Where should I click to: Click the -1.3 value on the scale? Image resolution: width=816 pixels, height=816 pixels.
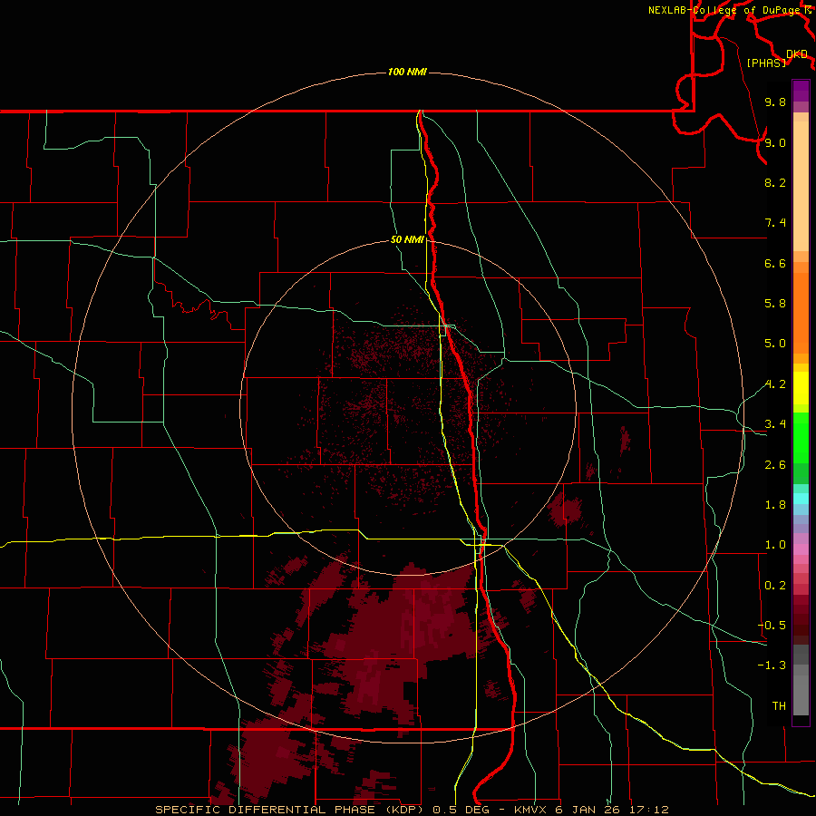[772, 665]
